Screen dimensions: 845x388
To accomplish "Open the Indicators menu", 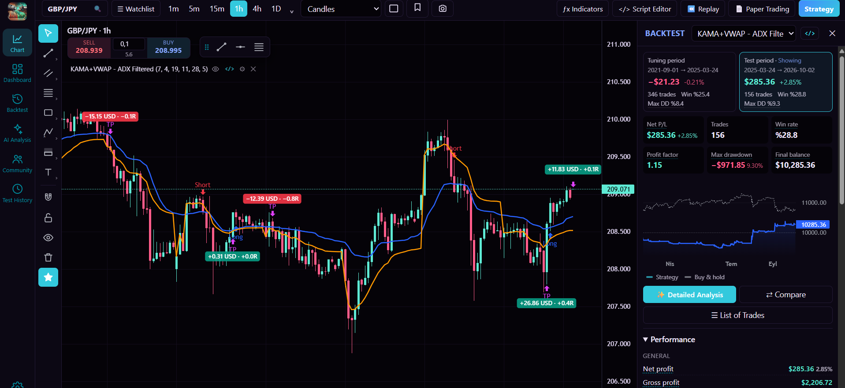I will pyautogui.click(x=583, y=9).
